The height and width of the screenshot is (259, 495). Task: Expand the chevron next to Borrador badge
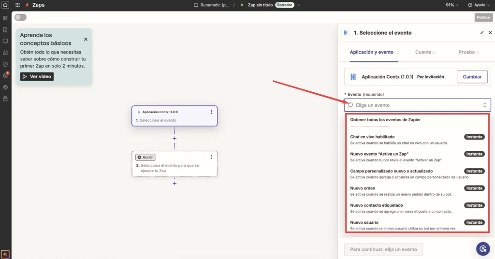tap(299, 5)
